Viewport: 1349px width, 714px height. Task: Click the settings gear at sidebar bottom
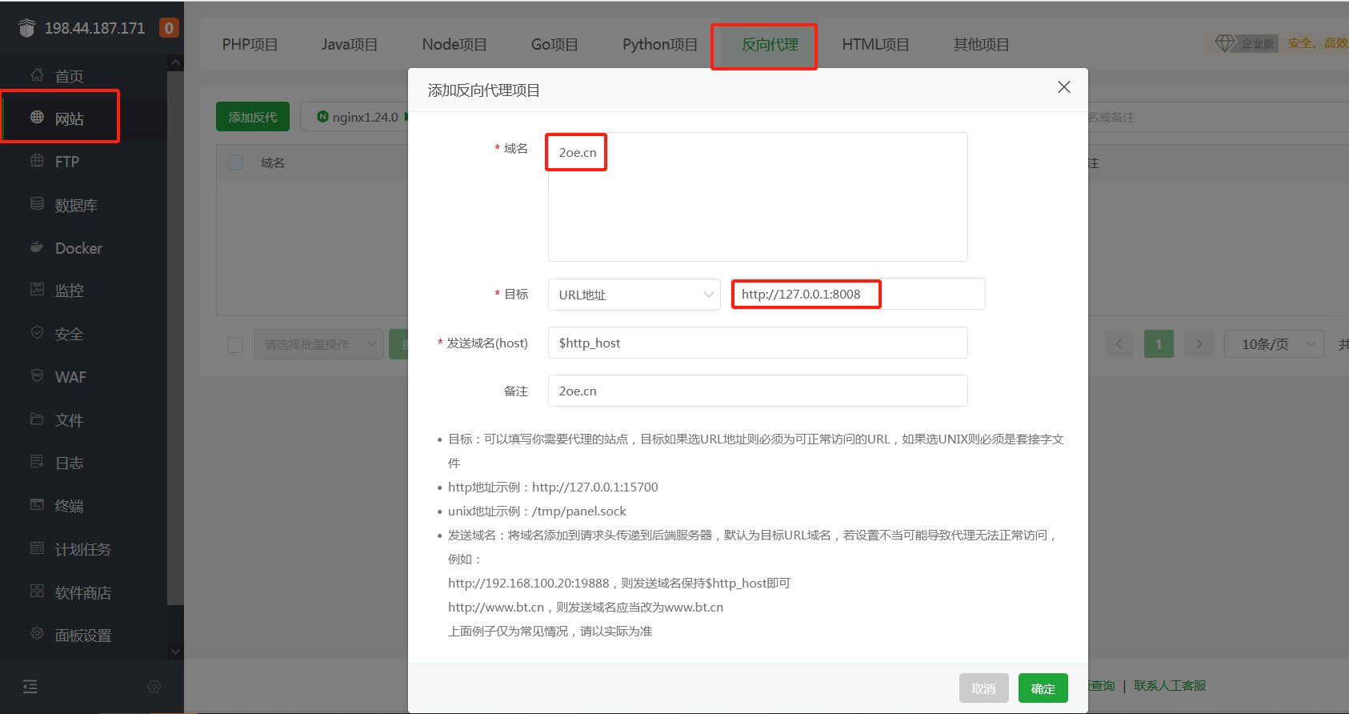[154, 687]
